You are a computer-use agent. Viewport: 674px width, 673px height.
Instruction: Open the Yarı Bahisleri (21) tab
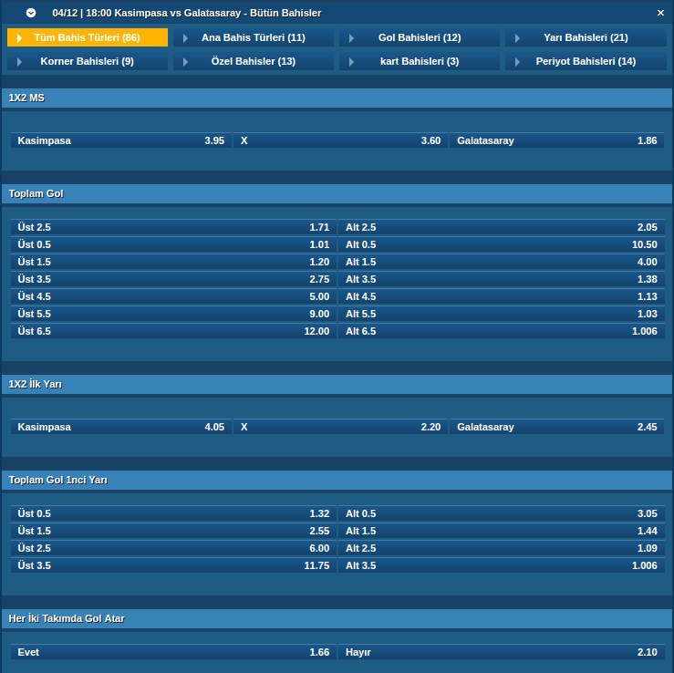point(586,37)
